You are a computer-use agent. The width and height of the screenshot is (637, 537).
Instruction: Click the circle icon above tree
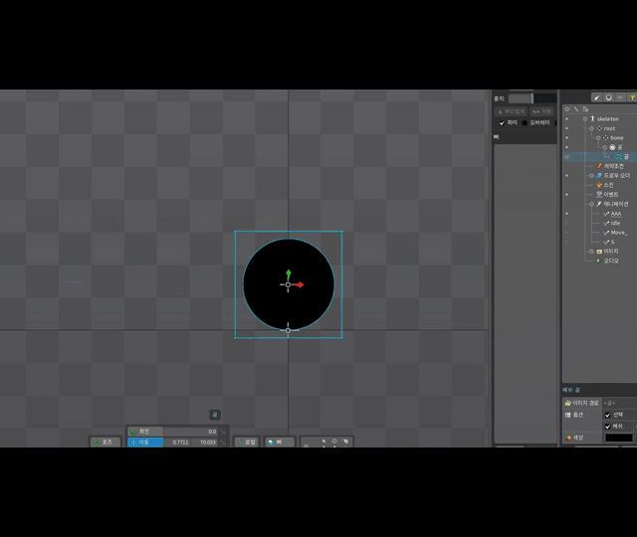point(608,97)
